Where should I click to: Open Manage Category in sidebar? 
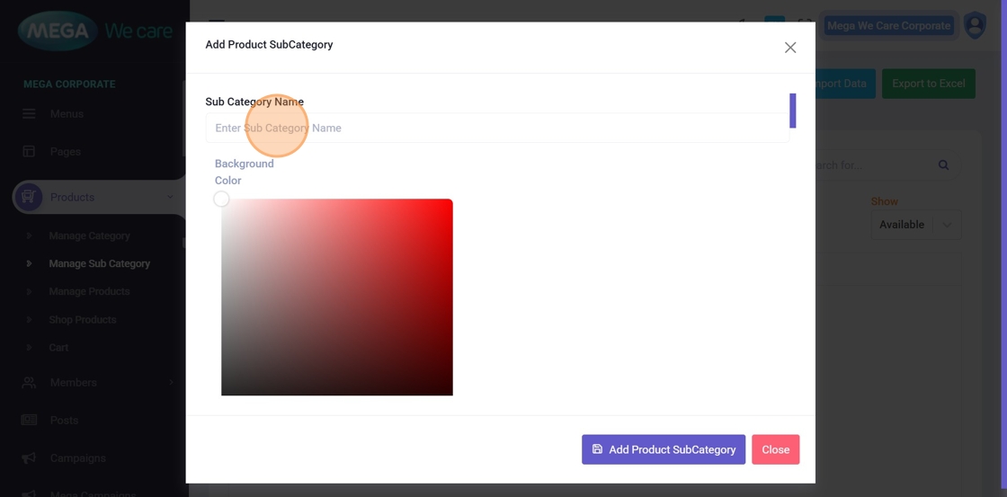pyautogui.click(x=89, y=236)
